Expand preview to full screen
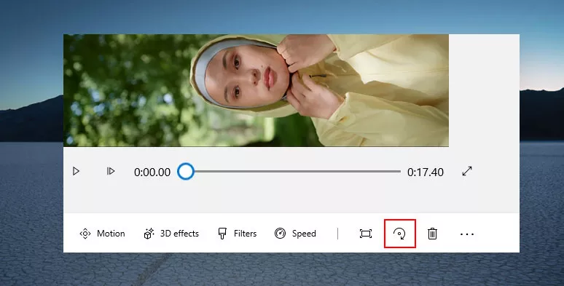 coord(467,171)
